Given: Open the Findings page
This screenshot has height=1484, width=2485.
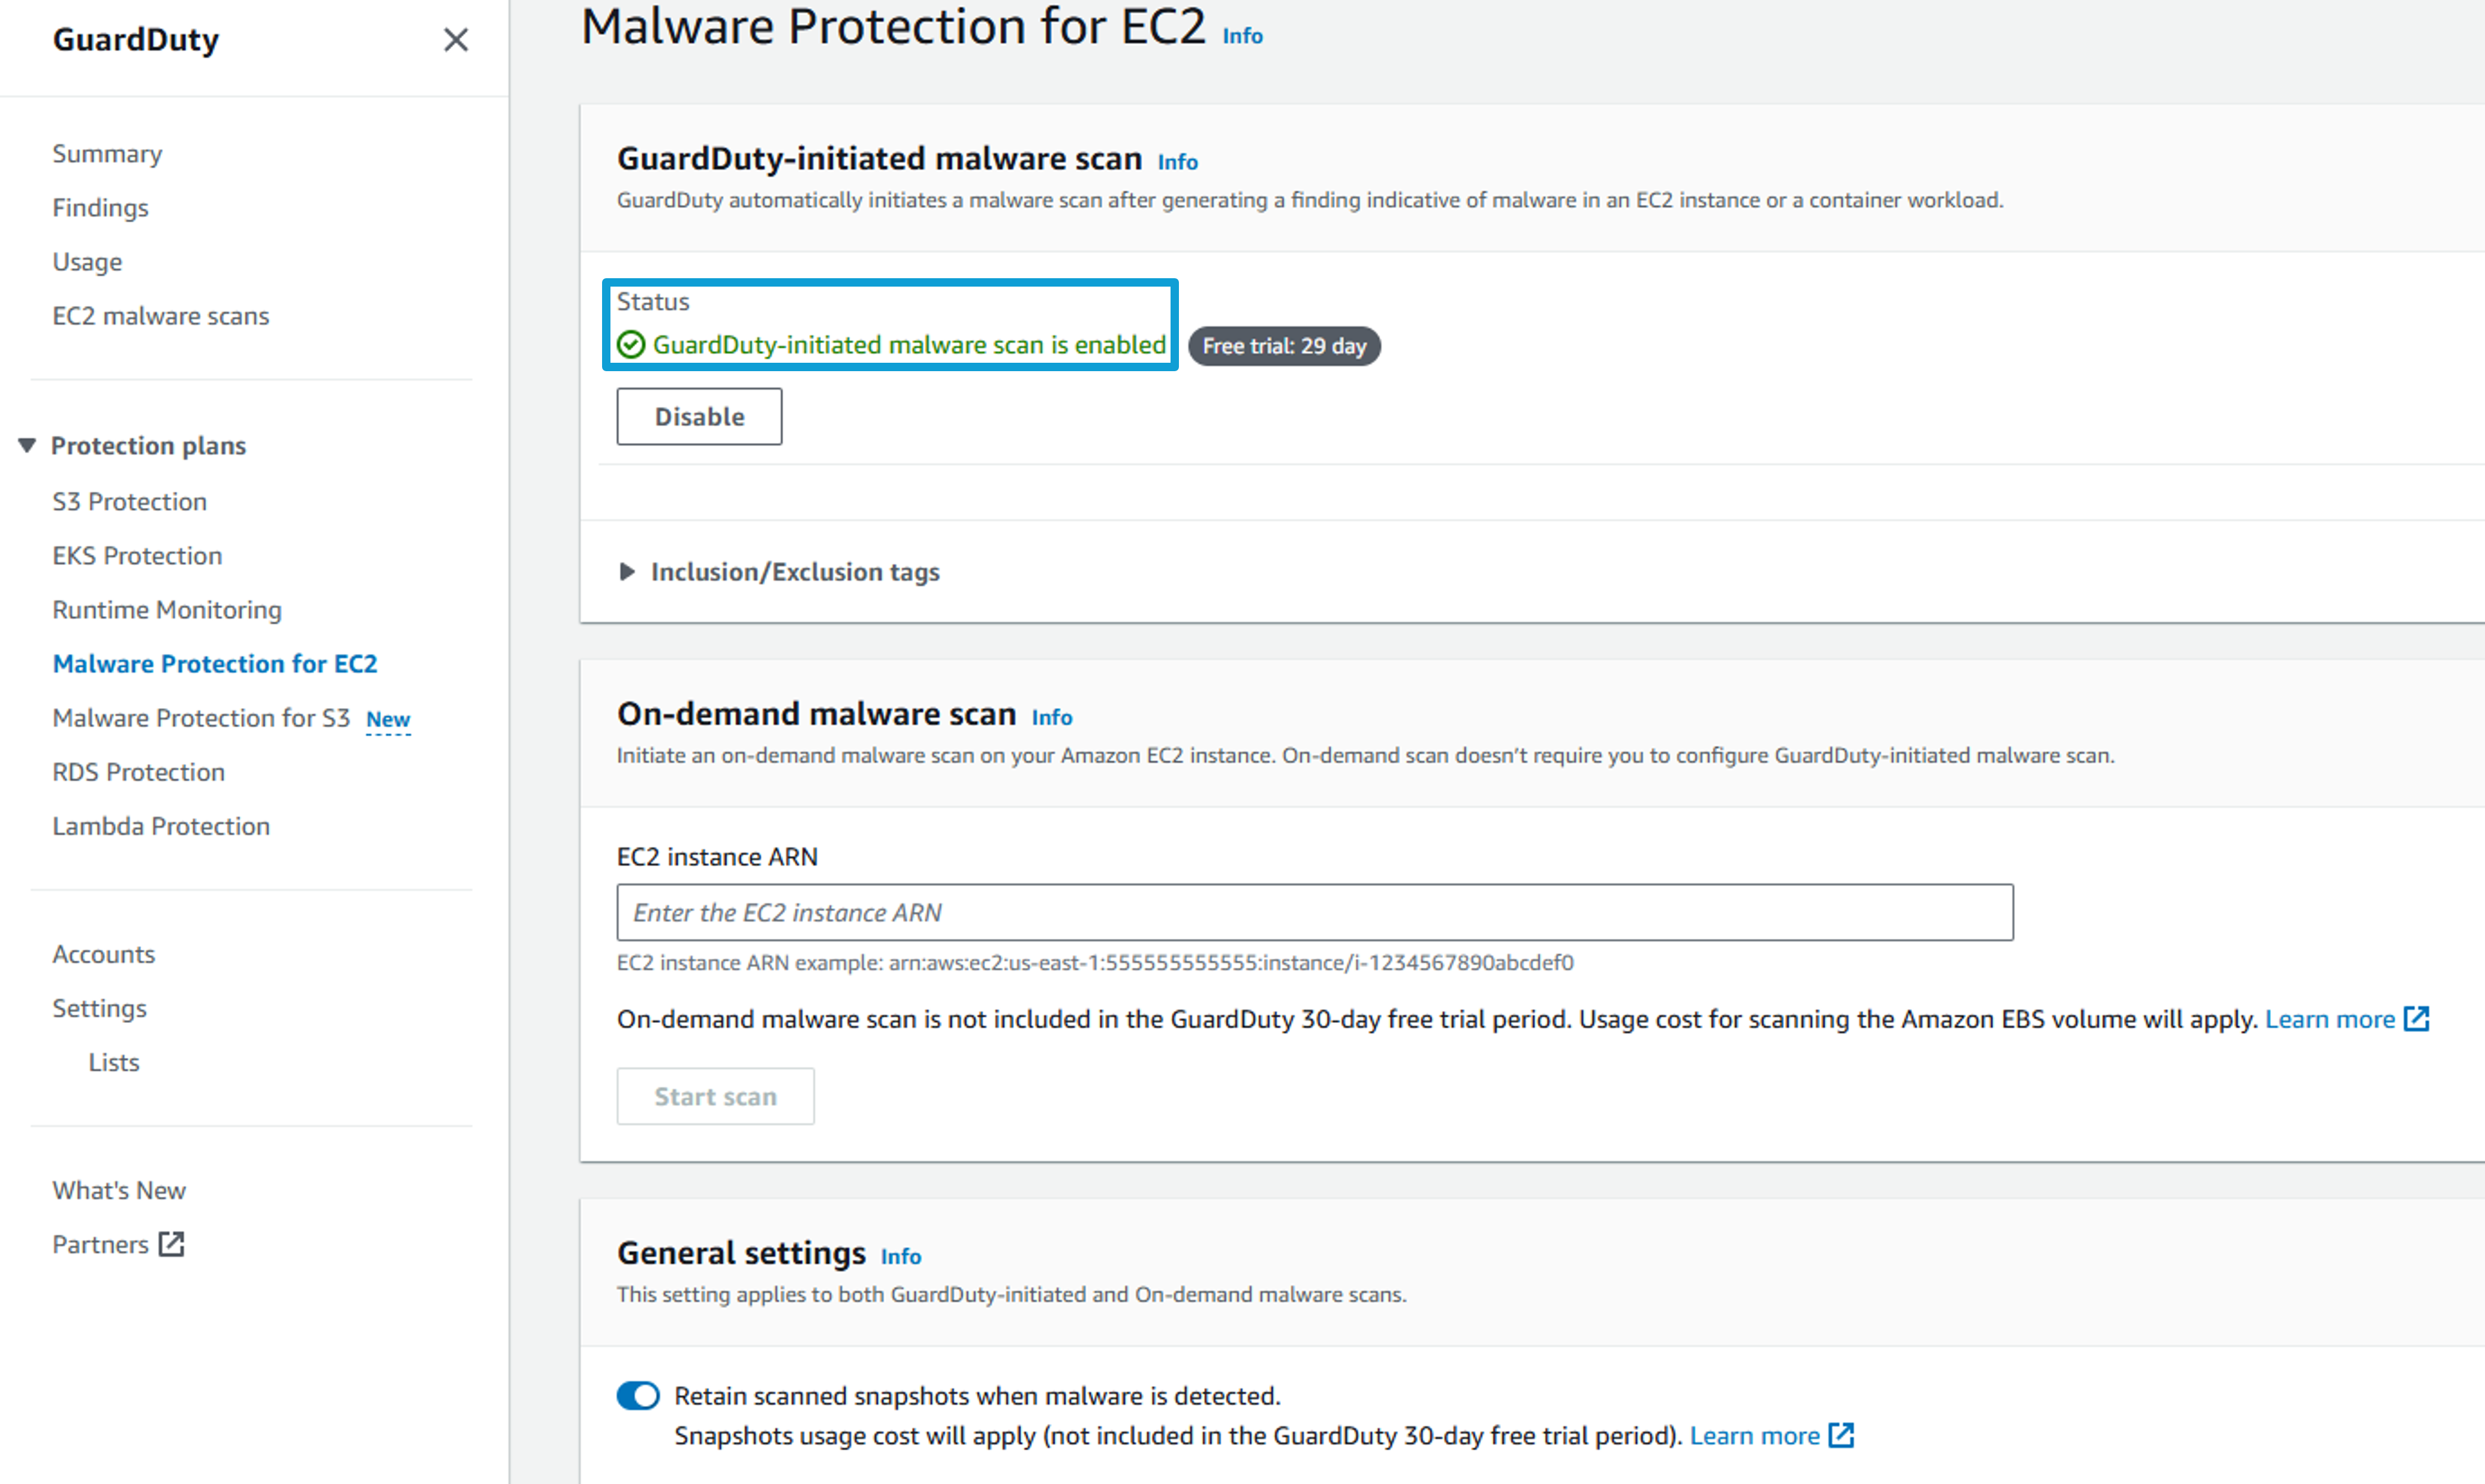Looking at the screenshot, I should tap(100, 208).
